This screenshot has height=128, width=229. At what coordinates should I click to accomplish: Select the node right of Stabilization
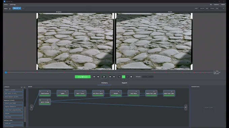click(63, 93)
